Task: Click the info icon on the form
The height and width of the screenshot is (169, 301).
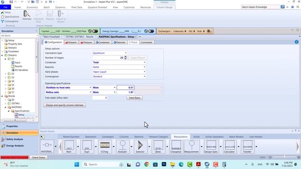Action: [297, 42]
